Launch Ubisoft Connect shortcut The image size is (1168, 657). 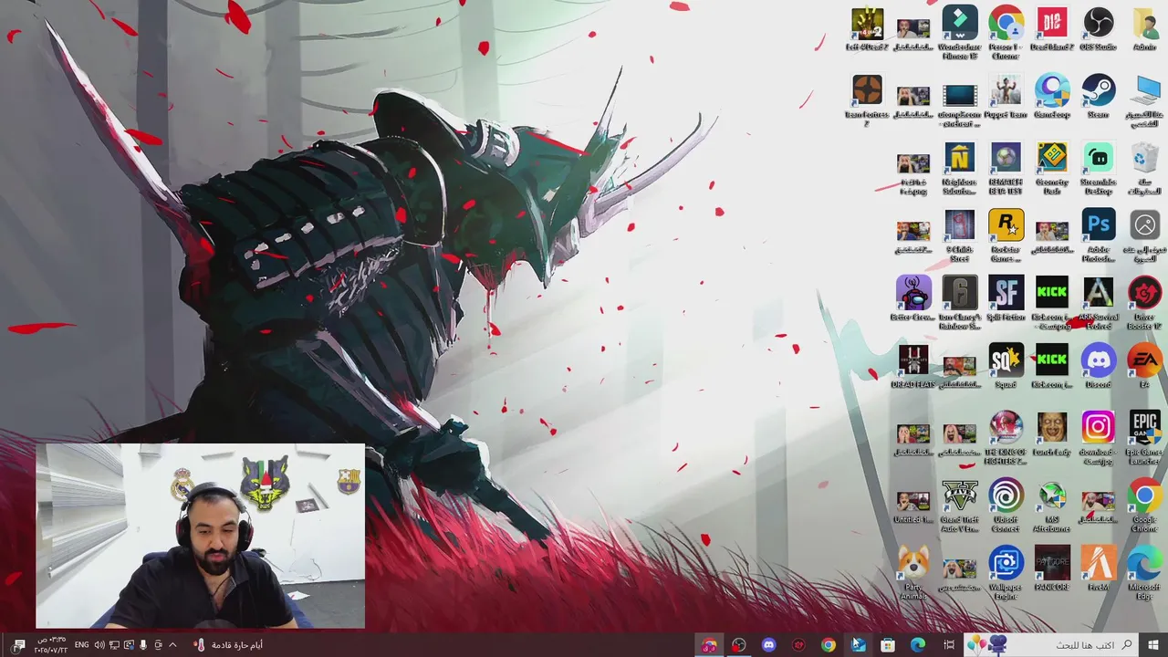coord(1006,506)
